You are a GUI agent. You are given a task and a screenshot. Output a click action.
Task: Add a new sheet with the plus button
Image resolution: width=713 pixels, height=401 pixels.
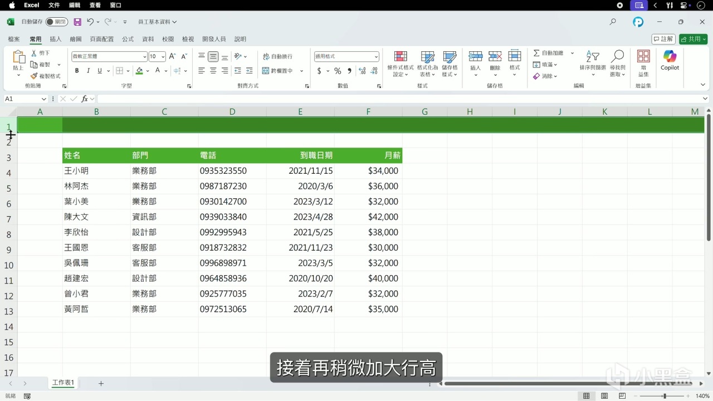101,383
